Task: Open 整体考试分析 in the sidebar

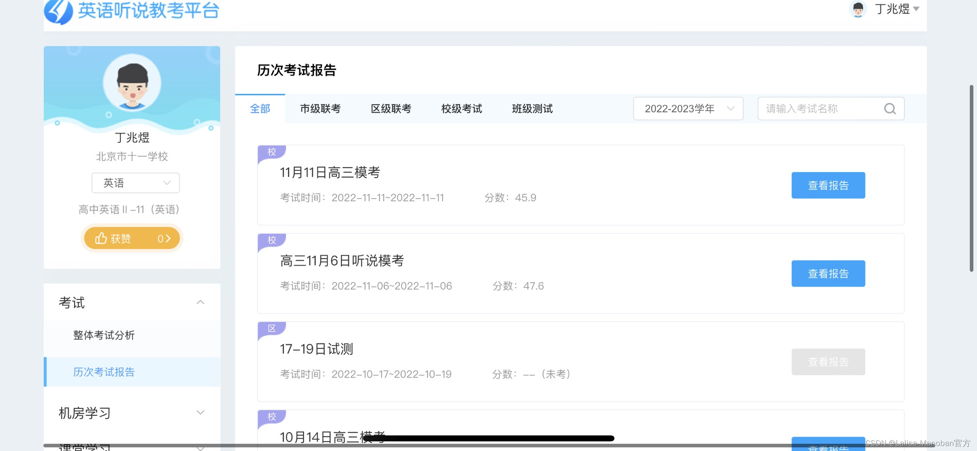Action: point(104,335)
